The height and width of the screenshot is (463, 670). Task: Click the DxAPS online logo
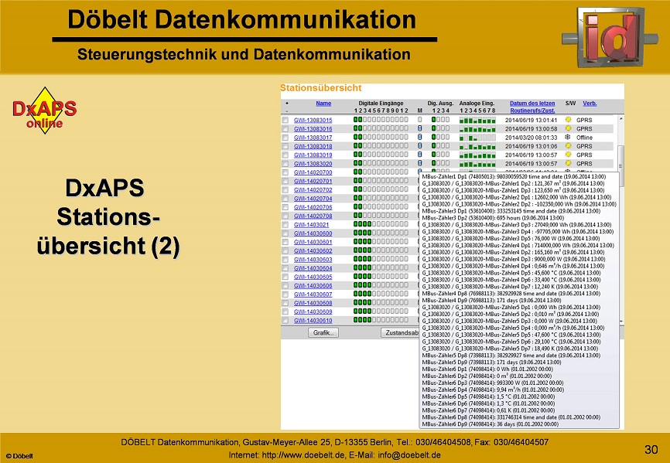click(x=43, y=111)
